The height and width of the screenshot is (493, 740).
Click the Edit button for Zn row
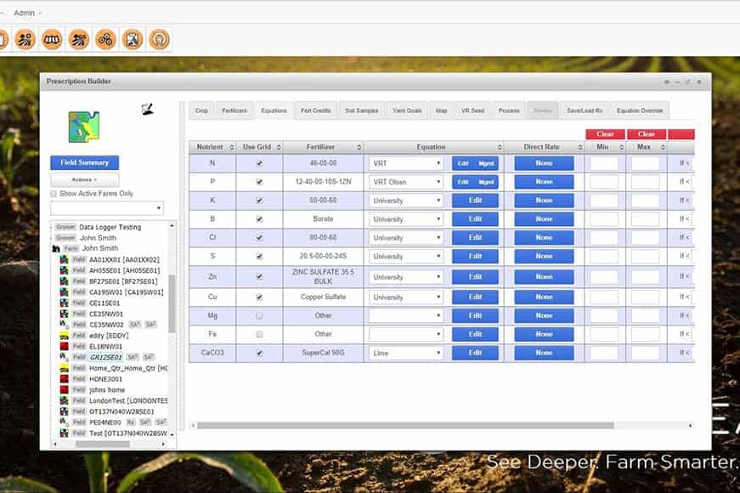pos(475,276)
